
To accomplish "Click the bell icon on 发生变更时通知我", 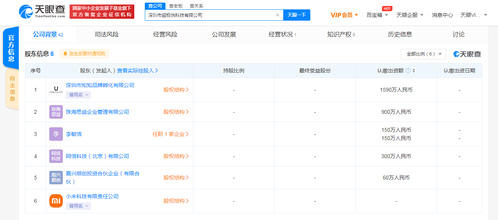I will 65,54.
